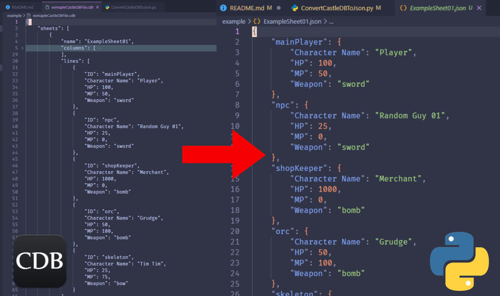500x296 pixels.
Task: Open the "..." breadcrumb symbol dropdown
Action: coord(331,22)
